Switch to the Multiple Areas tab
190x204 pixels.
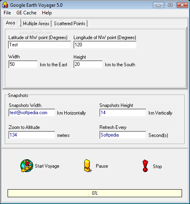tap(36, 24)
